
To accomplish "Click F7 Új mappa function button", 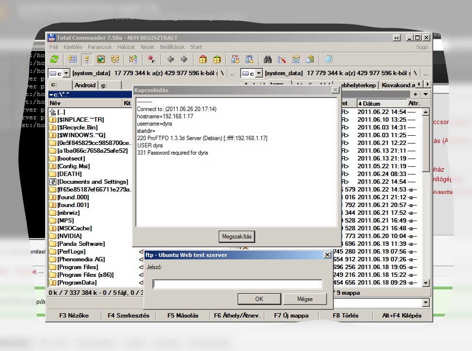I will point(292,316).
